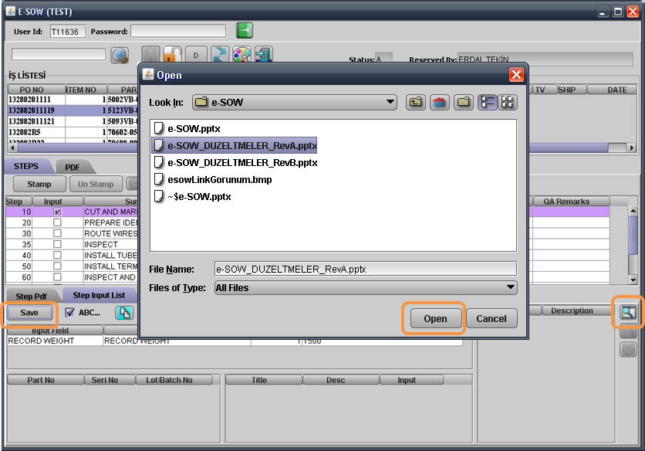
Task: Switch to List view in Open dialog
Action: [488, 102]
